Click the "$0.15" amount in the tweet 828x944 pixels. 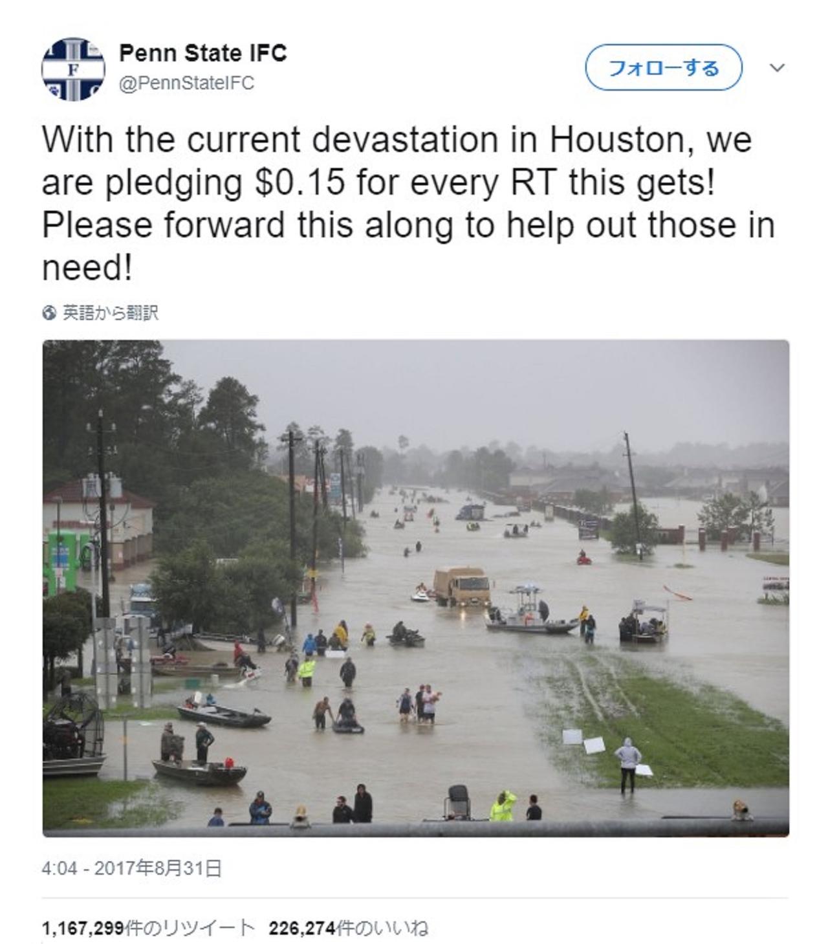tap(301, 182)
